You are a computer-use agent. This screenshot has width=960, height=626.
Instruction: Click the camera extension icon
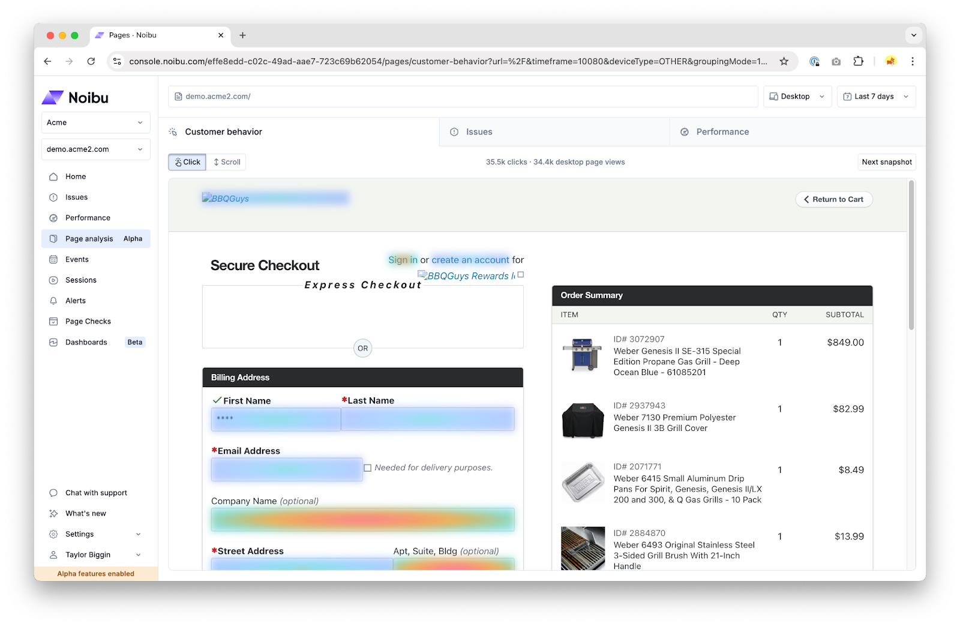click(x=836, y=61)
